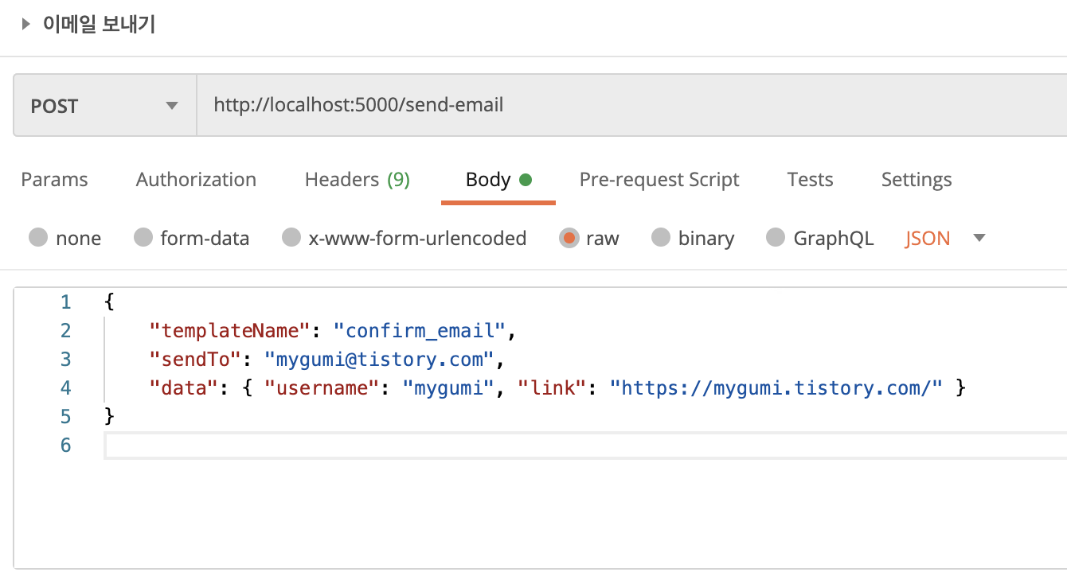Image resolution: width=1067 pixels, height=576 pixels.
Task: Select the GraphQL body type
Action: (776, 238)
